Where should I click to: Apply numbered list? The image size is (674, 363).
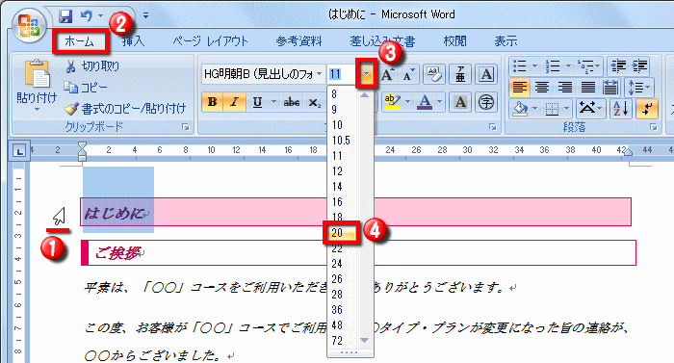click(x=553, y=65)
